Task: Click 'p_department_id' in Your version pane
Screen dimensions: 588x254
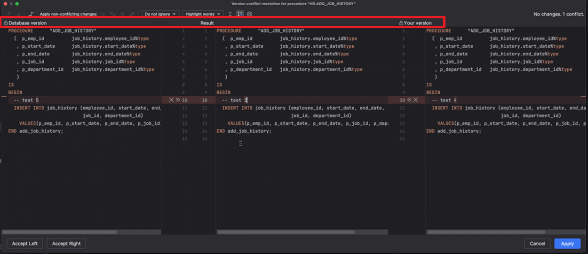Action: tap(461, 69)
